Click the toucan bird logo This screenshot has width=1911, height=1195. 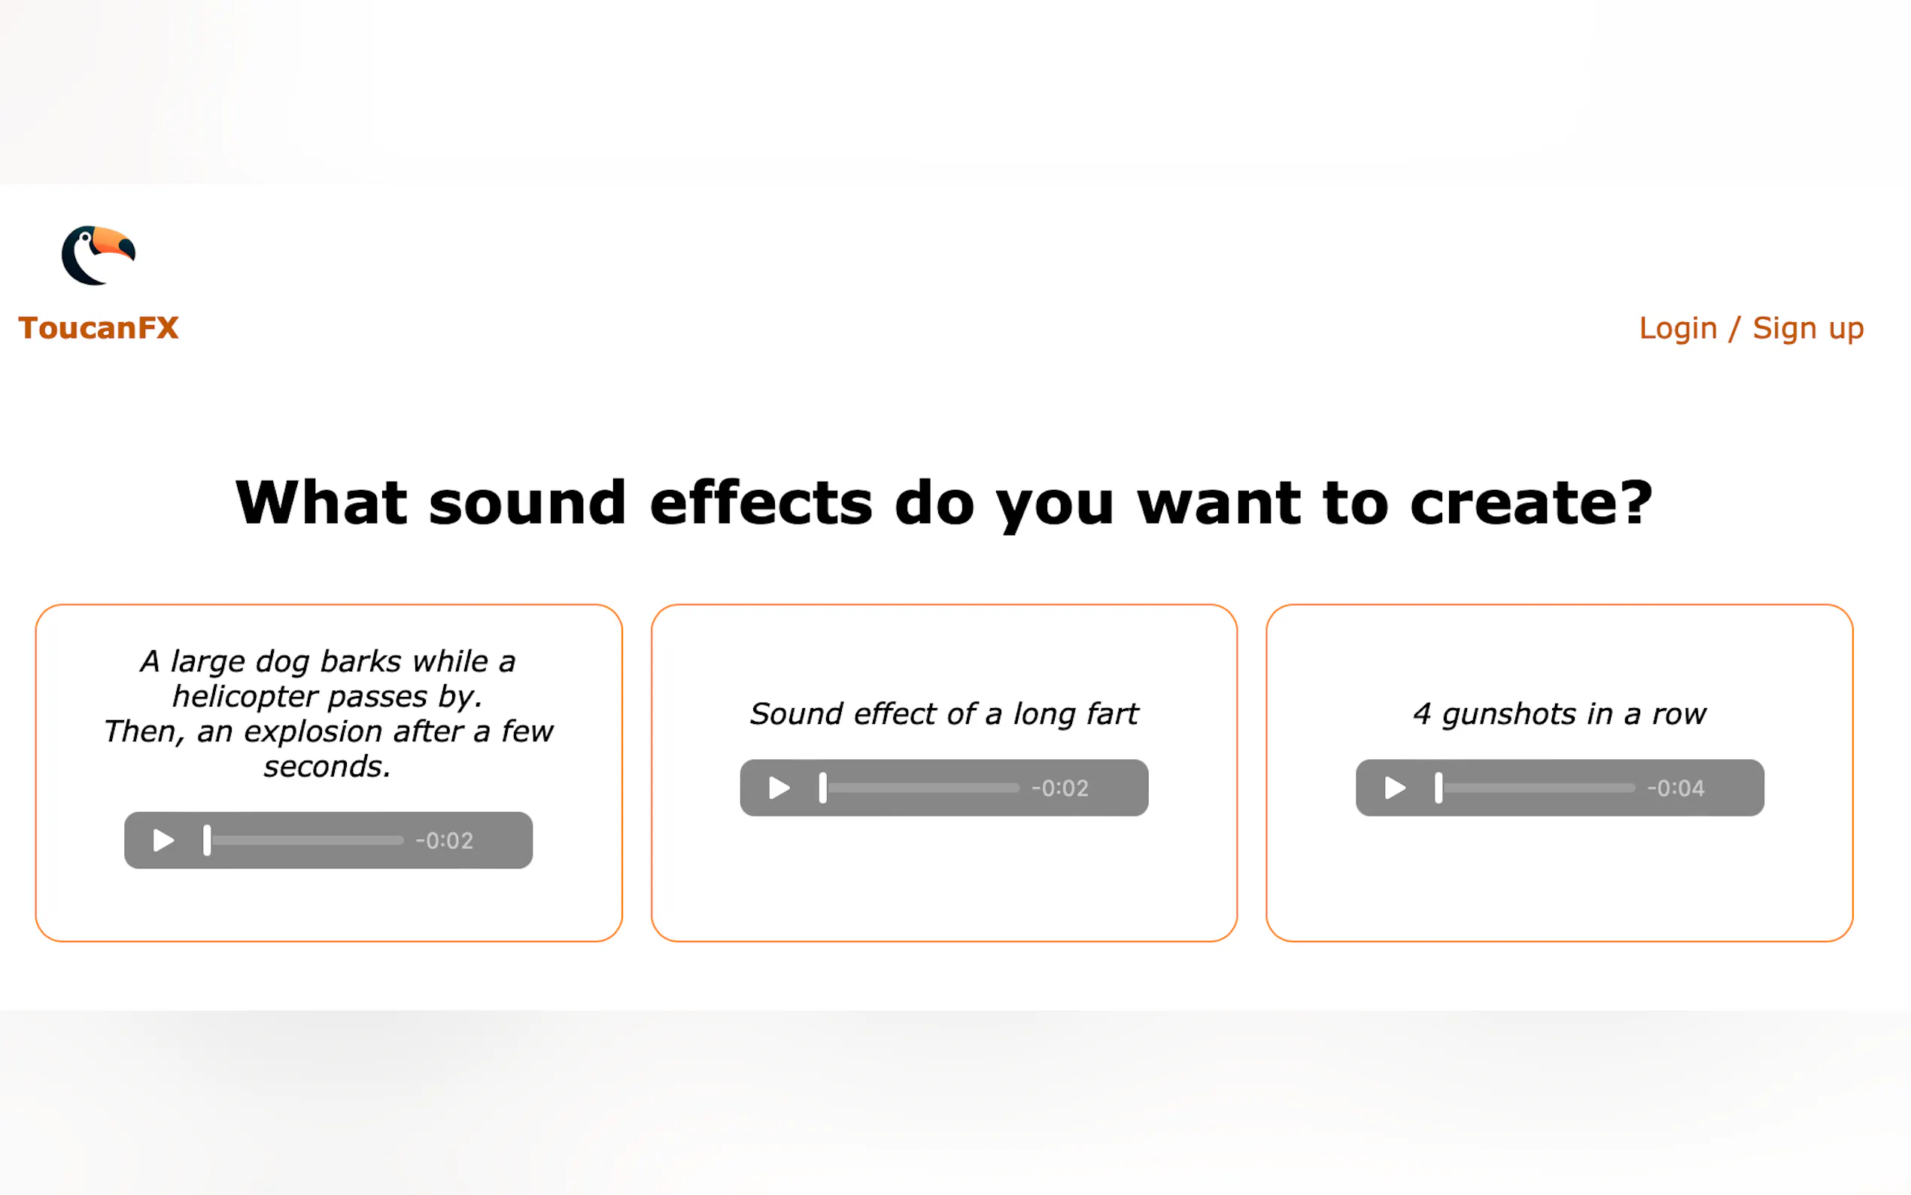pos(99,254)
